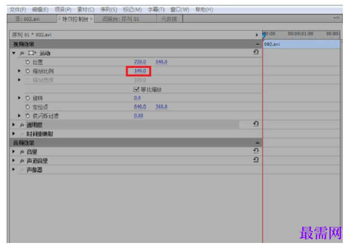Expand the 音量 effect triangle

click(14, 152)
